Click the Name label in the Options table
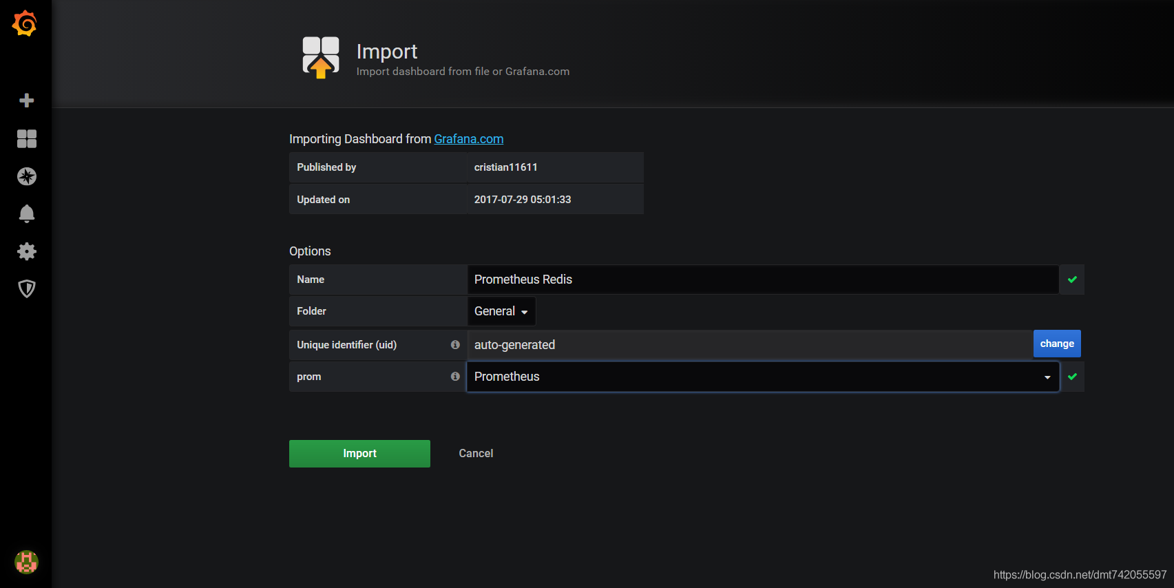 pyautogui.click(x=311, y=280)
